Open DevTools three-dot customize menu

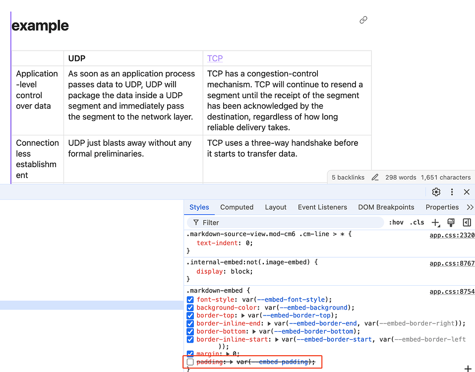(x=452, y=192)
